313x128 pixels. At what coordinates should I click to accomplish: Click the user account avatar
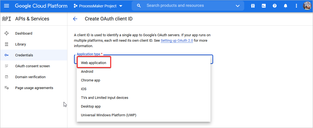pos(307,6)
